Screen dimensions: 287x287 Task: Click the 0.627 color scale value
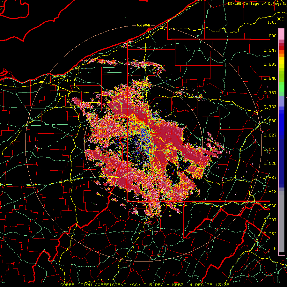(270, 135)
